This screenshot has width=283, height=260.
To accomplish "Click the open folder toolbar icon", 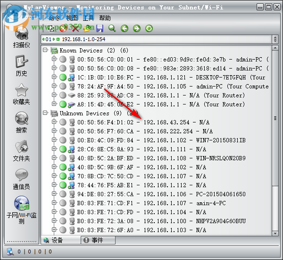I will 88,28.
